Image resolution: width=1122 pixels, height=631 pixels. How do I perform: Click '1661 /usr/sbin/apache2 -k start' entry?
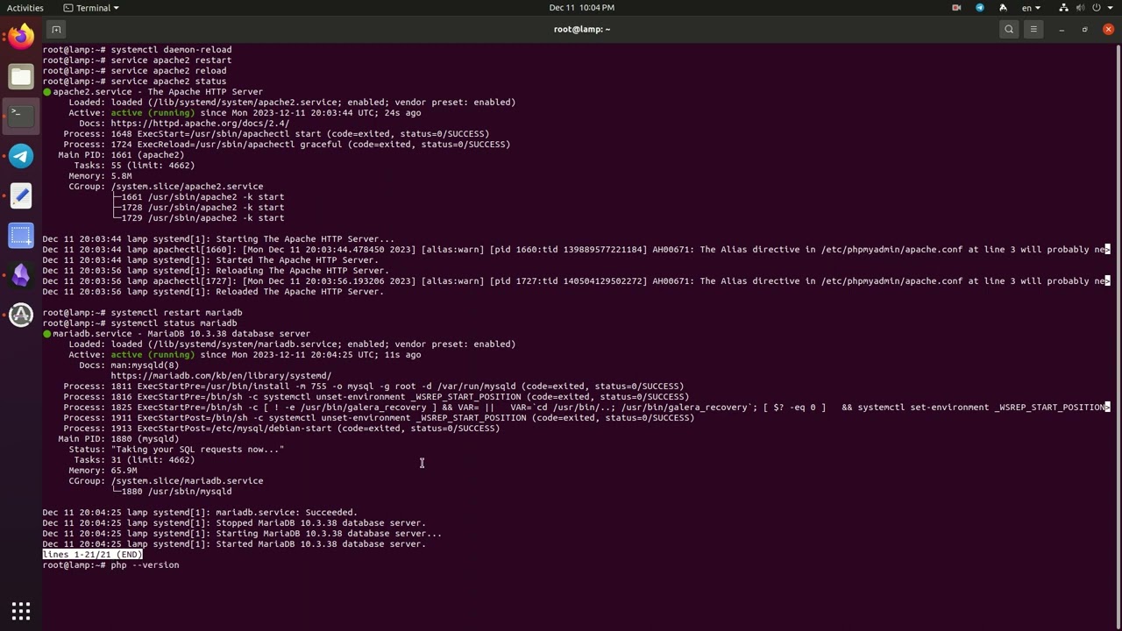click(x=202, y=197)
